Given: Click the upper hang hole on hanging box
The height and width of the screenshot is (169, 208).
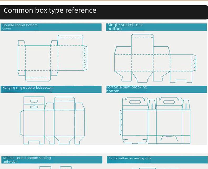Looking at the screenshot, I should (x=34, y=101).
